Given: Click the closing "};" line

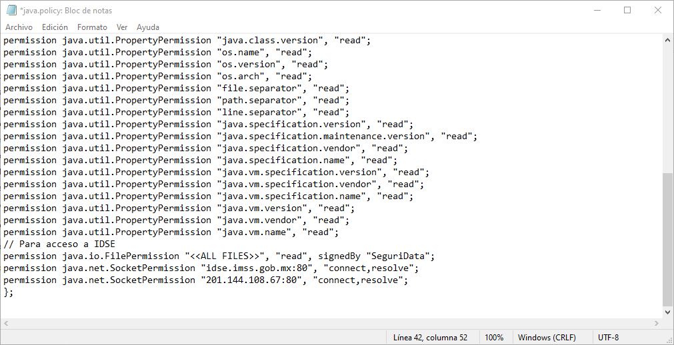Looking at the screenshot, I should [x=9, y=292].
